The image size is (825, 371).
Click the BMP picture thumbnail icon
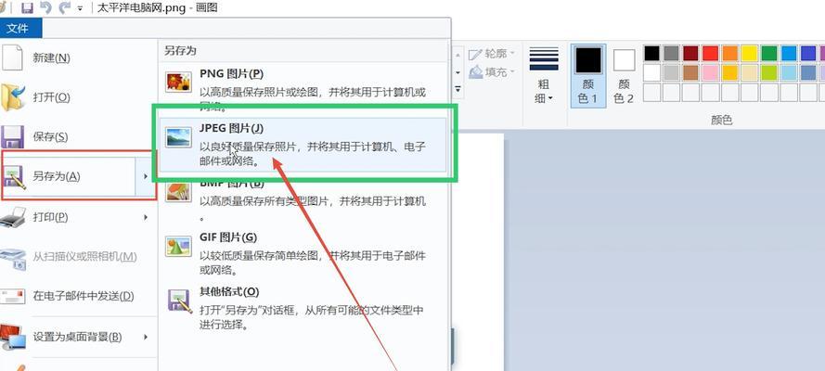(x=178, y=192)
